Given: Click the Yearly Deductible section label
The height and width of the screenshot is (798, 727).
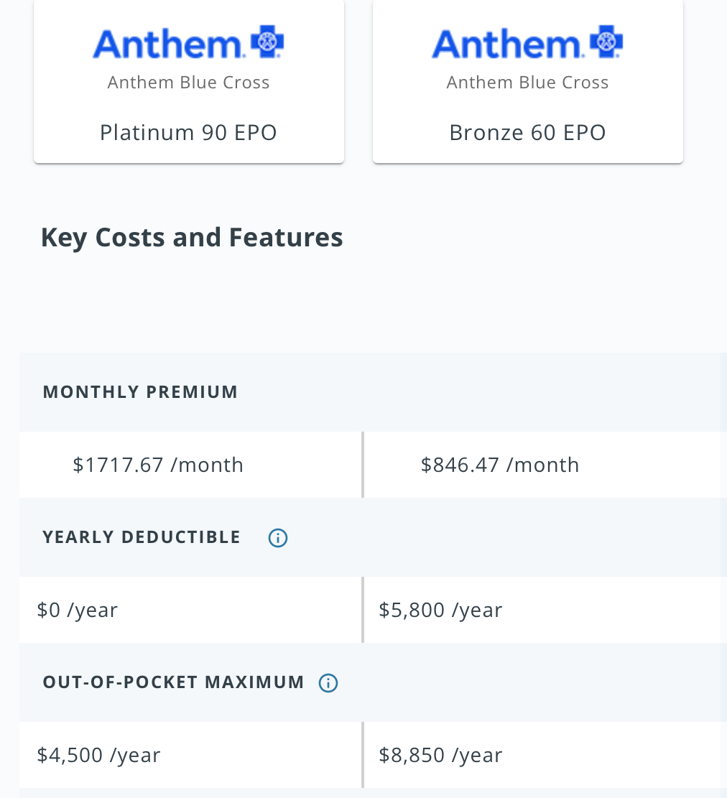Looking at the screenshot, I should 142,537.
